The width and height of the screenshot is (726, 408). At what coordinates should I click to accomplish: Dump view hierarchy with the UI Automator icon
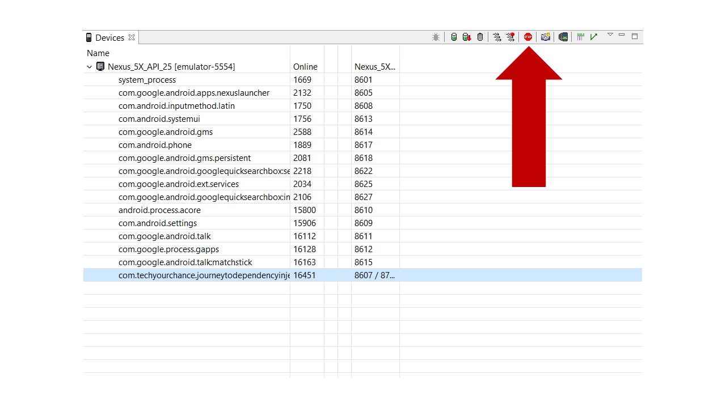[x=563, y=37]
